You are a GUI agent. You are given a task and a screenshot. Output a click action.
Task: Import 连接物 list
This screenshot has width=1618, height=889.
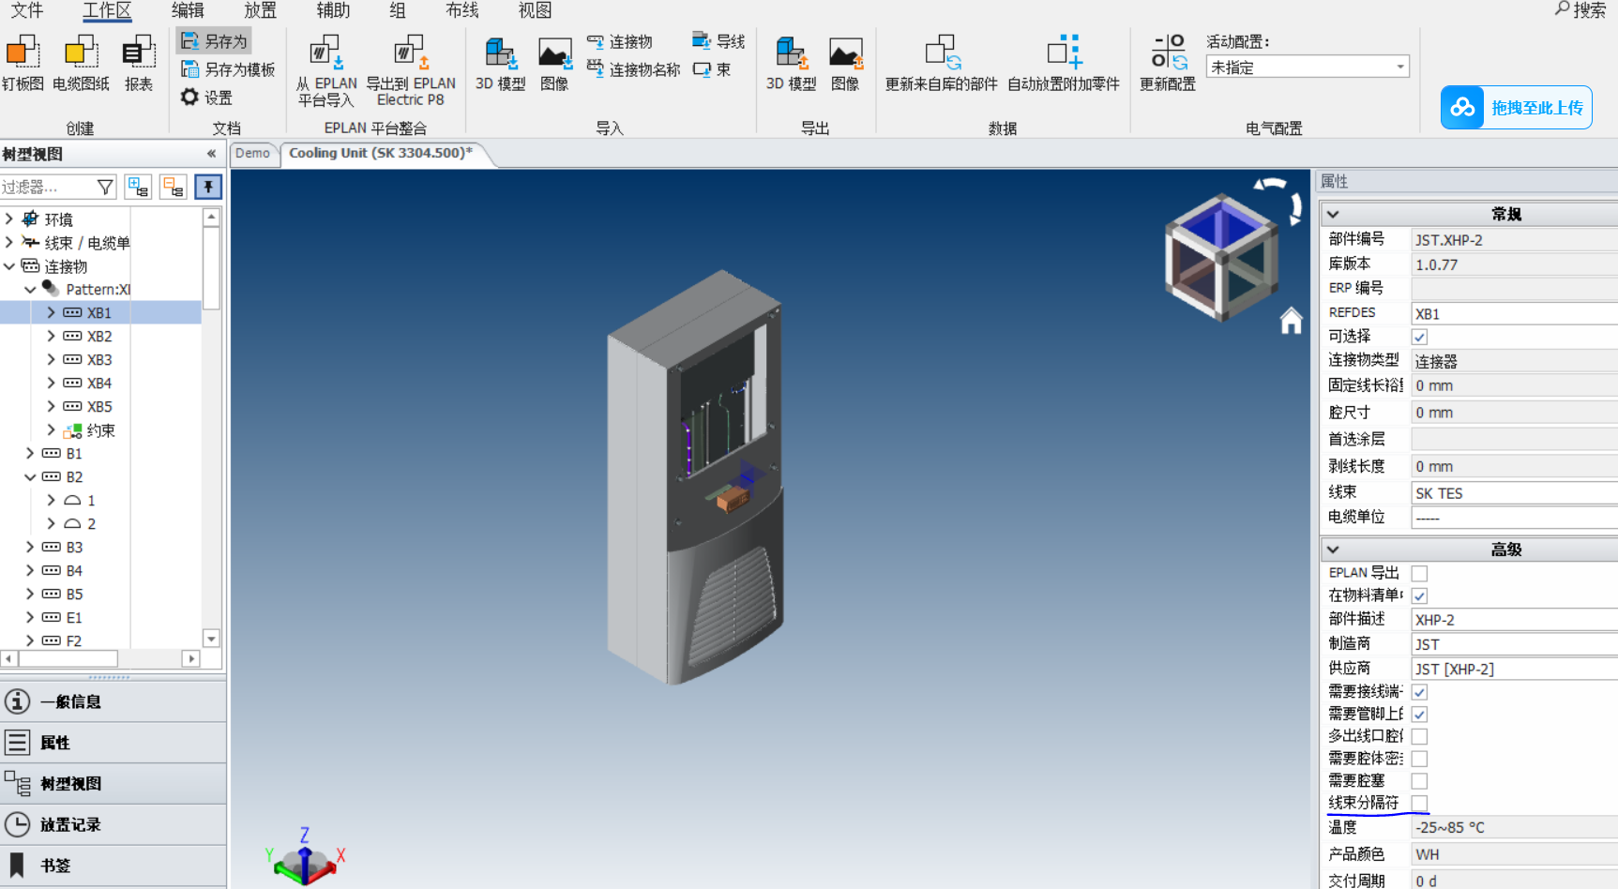[x=619, y=42]
